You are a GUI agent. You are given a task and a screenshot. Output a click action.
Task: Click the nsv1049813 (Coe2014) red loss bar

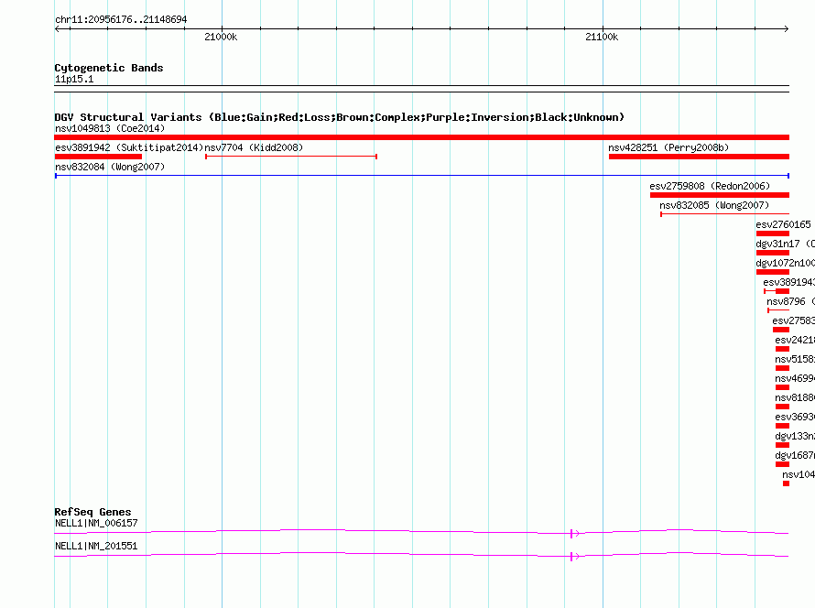pos(421,137)
